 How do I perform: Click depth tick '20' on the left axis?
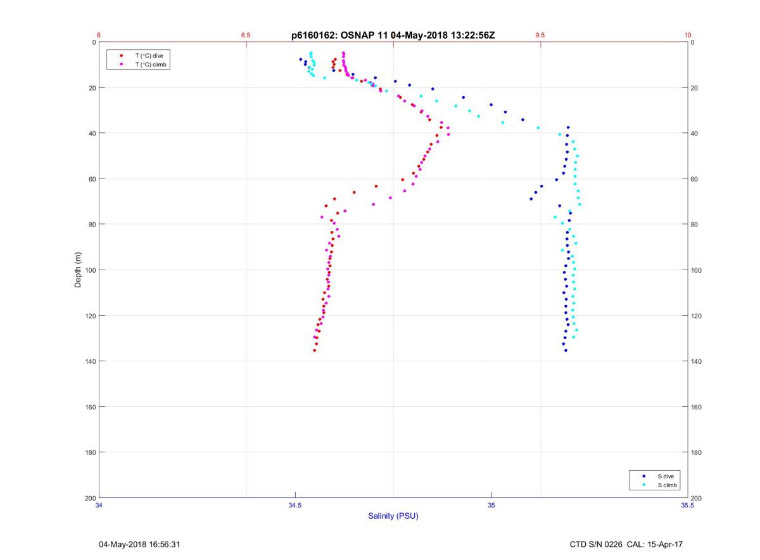92,88
